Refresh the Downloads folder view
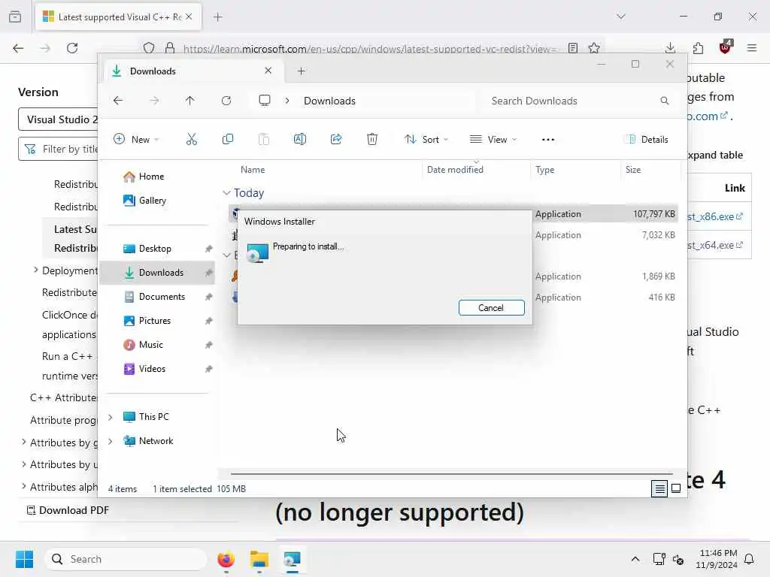 tap(226, 101)
